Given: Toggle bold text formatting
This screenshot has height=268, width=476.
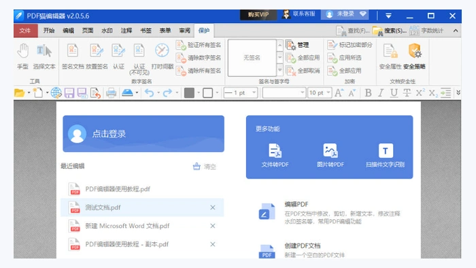Looking at the screenshot, I should 368,93.
